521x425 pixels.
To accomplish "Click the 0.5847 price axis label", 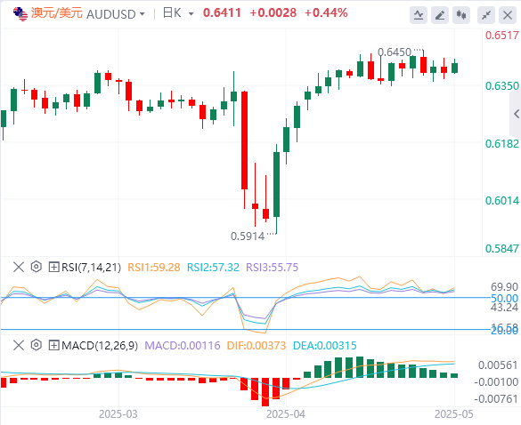I will pyautogui.click(x=502, y=248).
